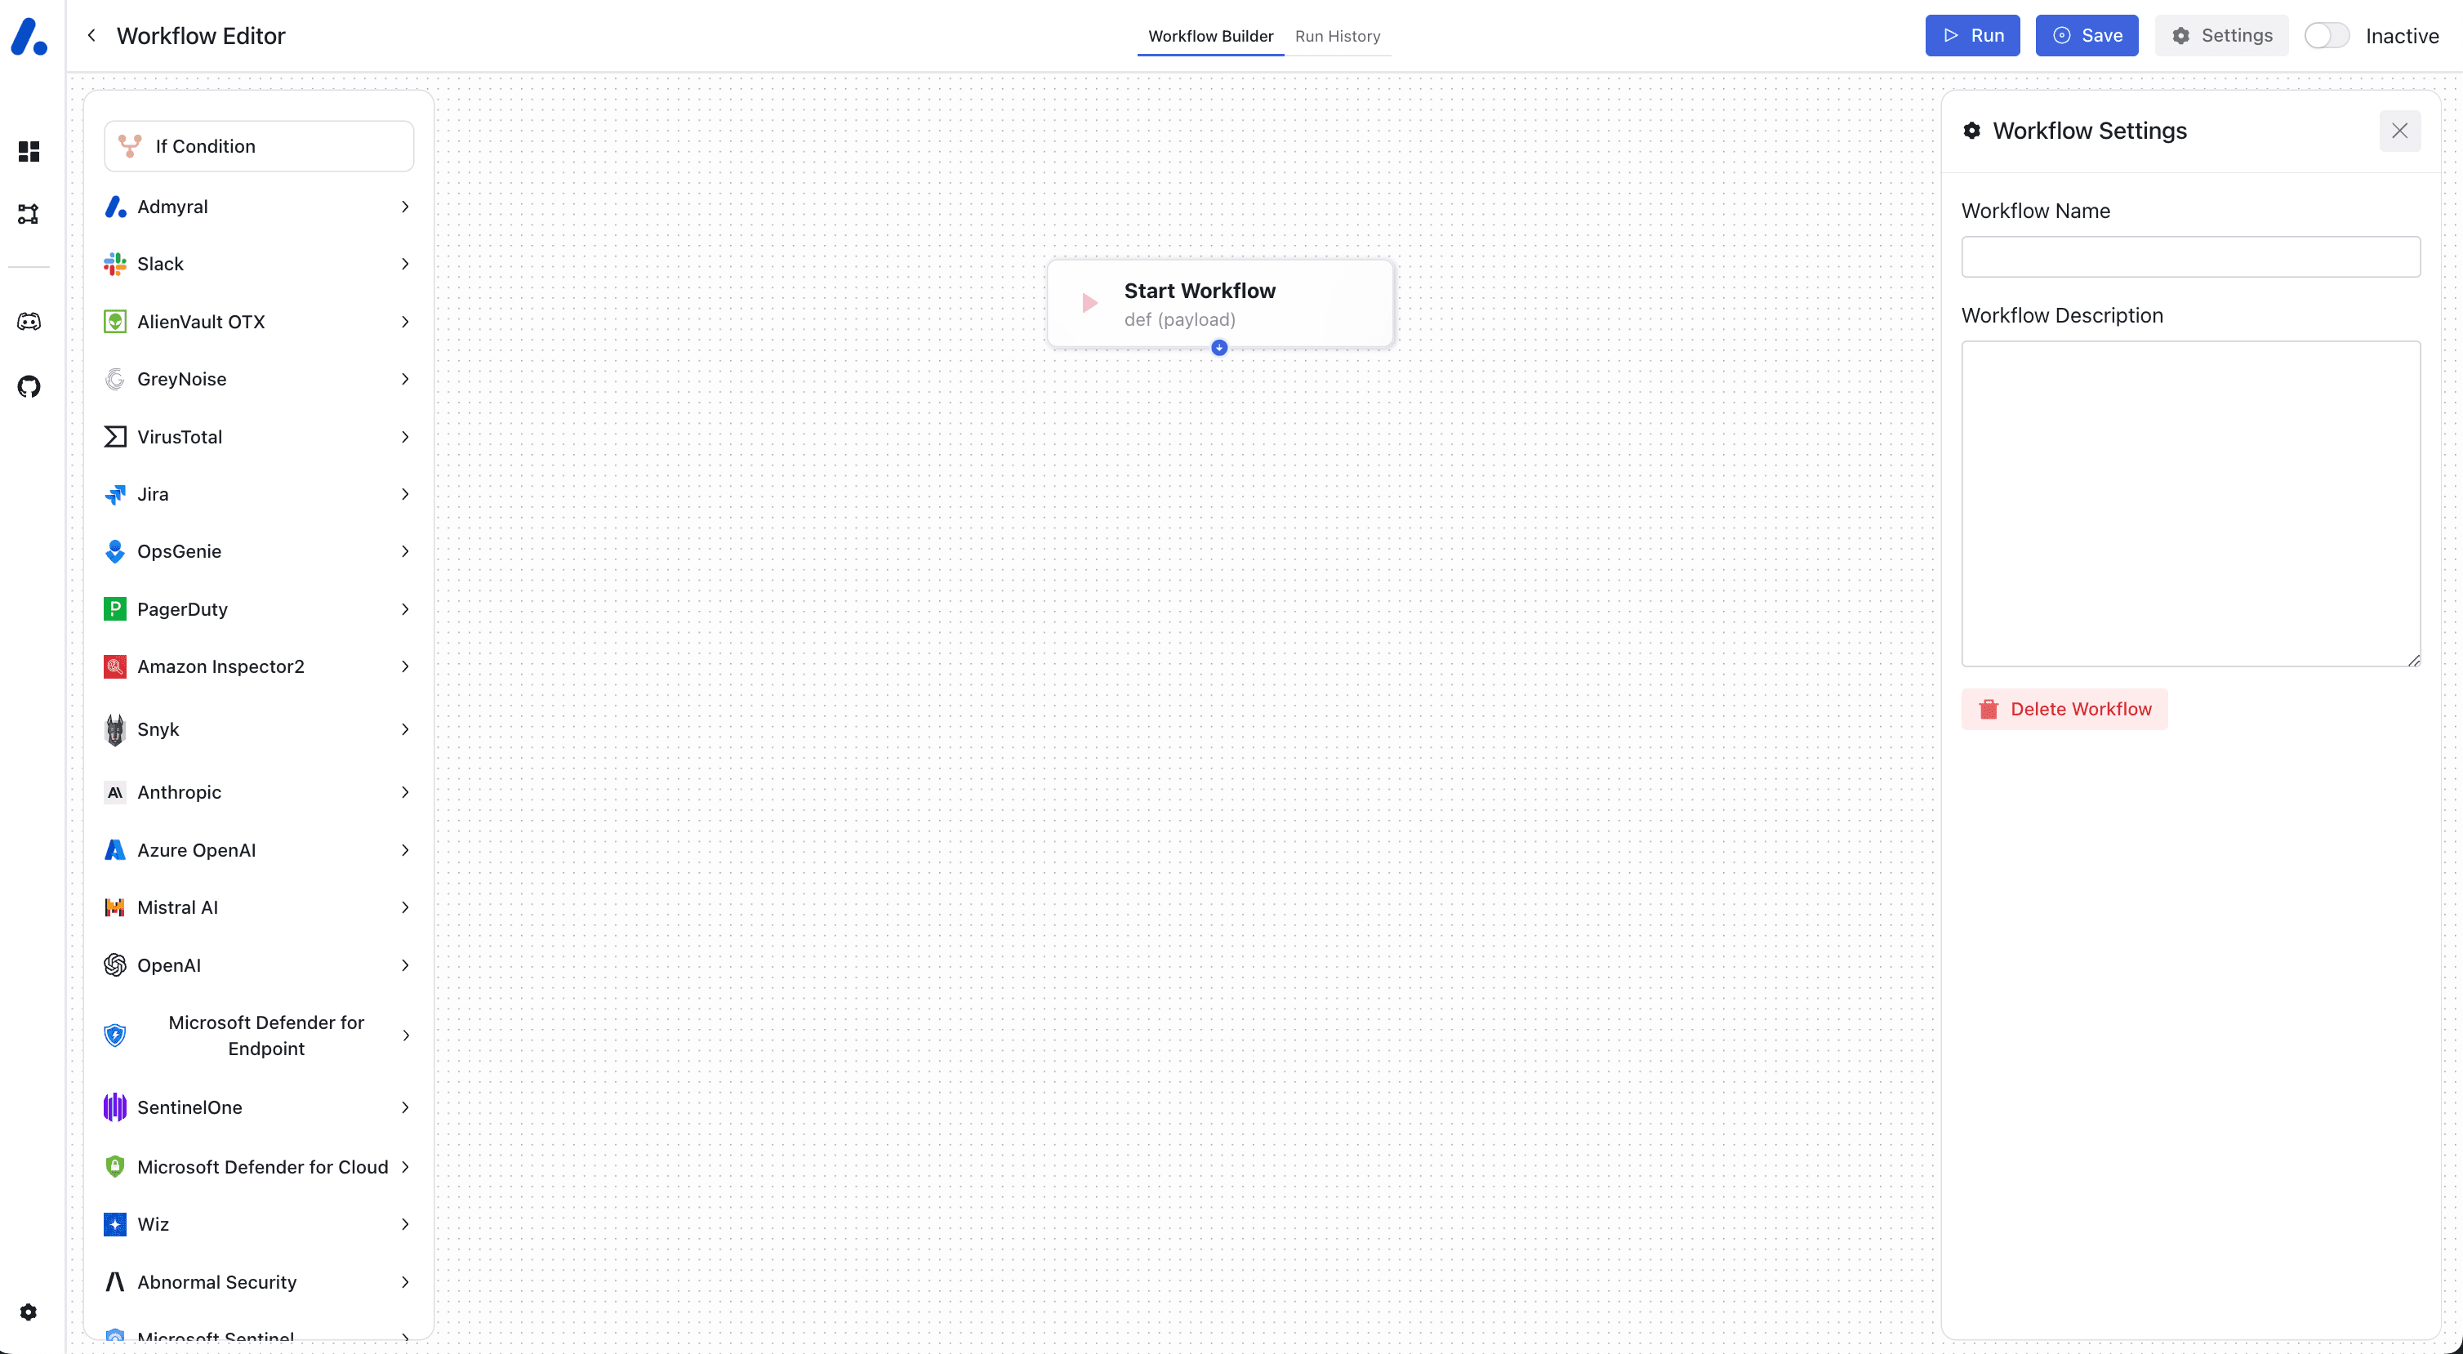Click the Wiz integration icon
The width and height of the screenshot is (2463, 1354).
pos(115,1224)
